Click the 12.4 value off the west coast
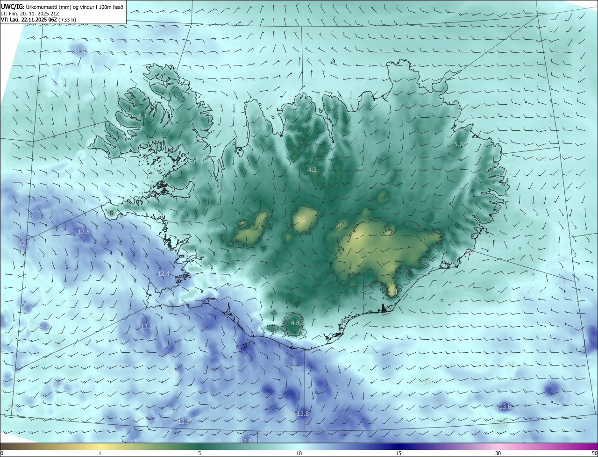 coord(164,273)
